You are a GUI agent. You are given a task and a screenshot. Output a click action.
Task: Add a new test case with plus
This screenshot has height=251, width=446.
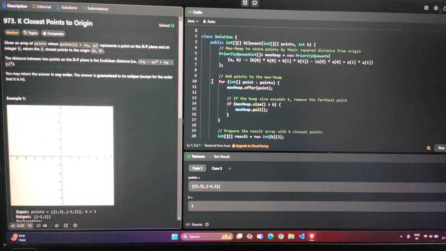[x=230, y=168]
